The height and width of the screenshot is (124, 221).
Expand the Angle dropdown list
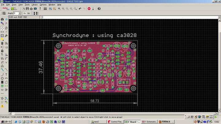pos(20,13)
